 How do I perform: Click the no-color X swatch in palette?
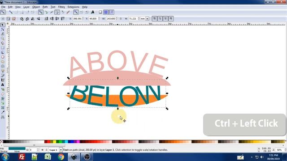[x=1, y=142]
